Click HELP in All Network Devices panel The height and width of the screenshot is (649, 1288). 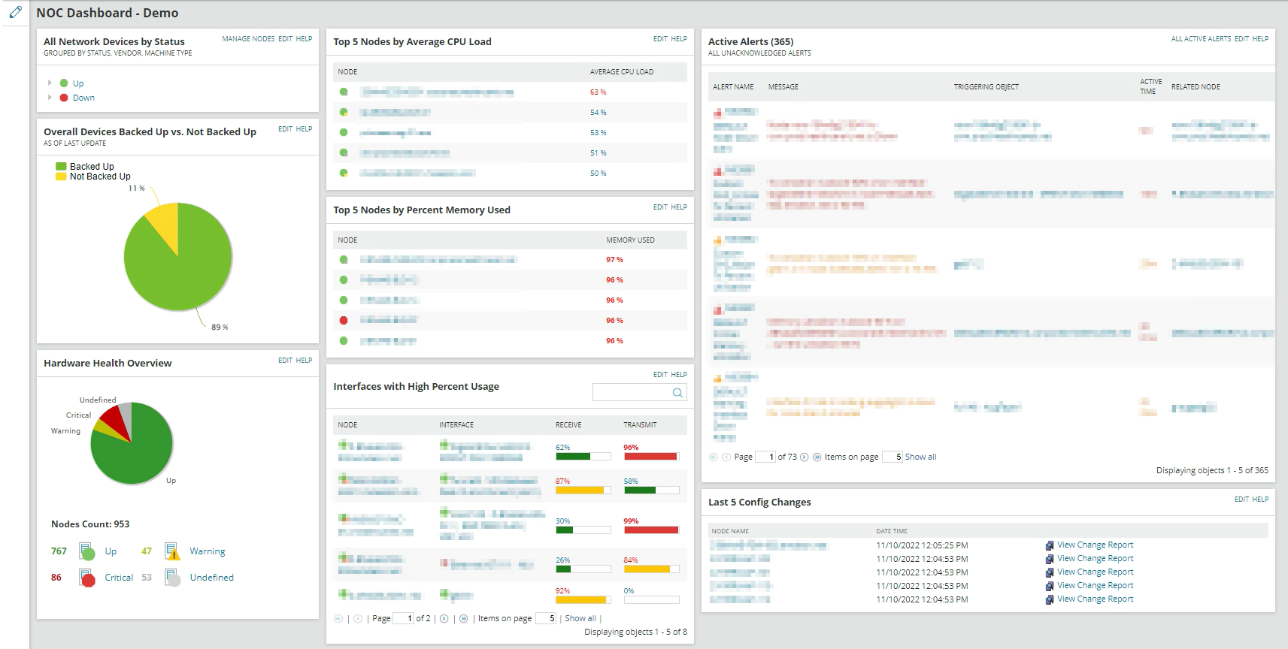[x=304, y=39]
